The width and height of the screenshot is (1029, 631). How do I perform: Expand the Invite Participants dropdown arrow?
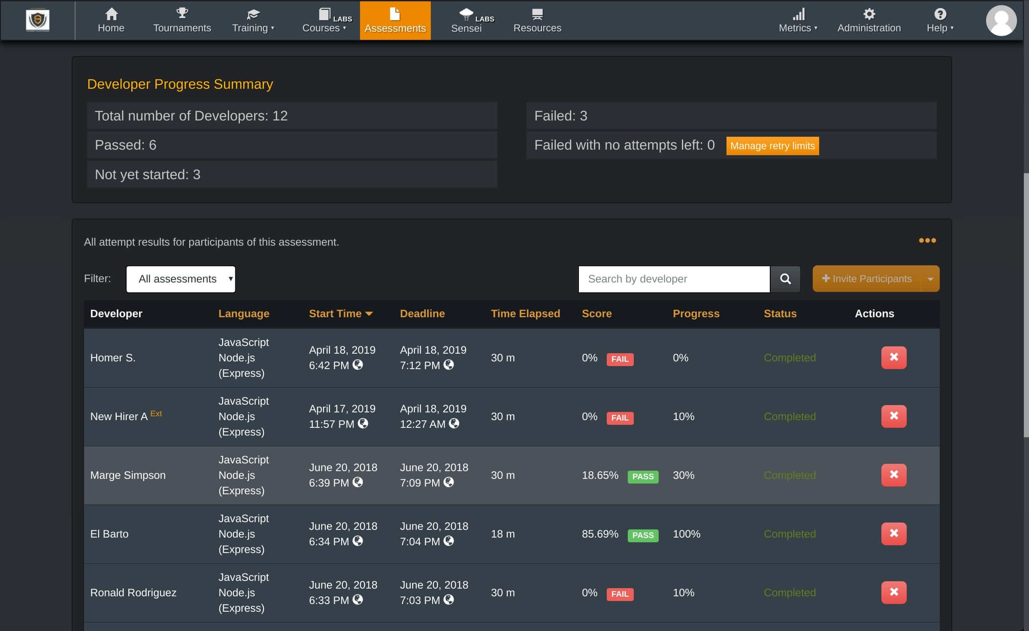(930, 279)
